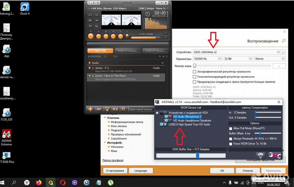
Task: Collapse the Интерфейс settings section
Action: [105, 143]
